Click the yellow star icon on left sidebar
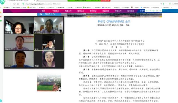 pyautogui.click(x=1, y=12)
